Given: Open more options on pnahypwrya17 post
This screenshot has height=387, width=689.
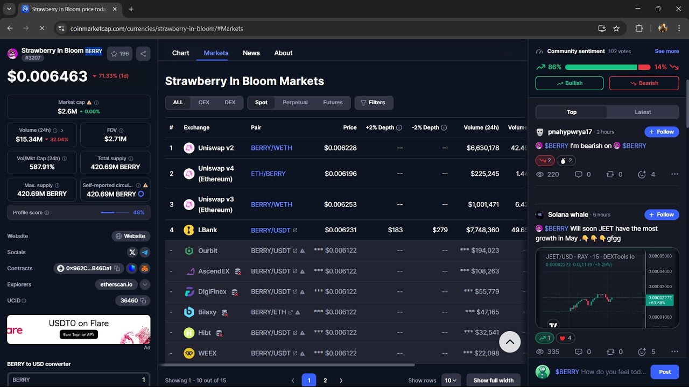Looking at the screenshot, I should click(674, 174).
